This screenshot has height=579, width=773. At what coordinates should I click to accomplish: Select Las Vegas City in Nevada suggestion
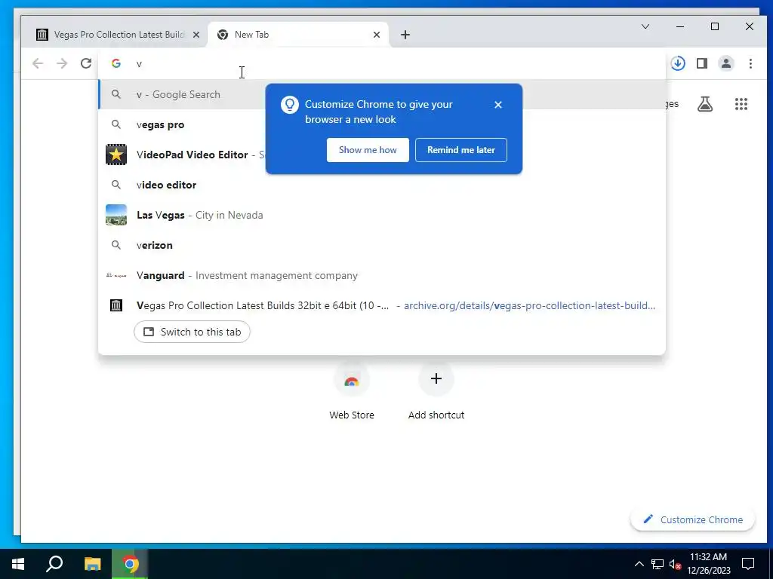pos(382,215)
